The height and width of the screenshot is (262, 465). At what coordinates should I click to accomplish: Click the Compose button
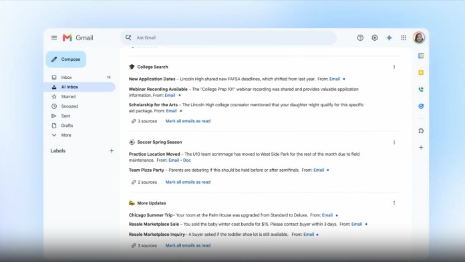(66, 59)
